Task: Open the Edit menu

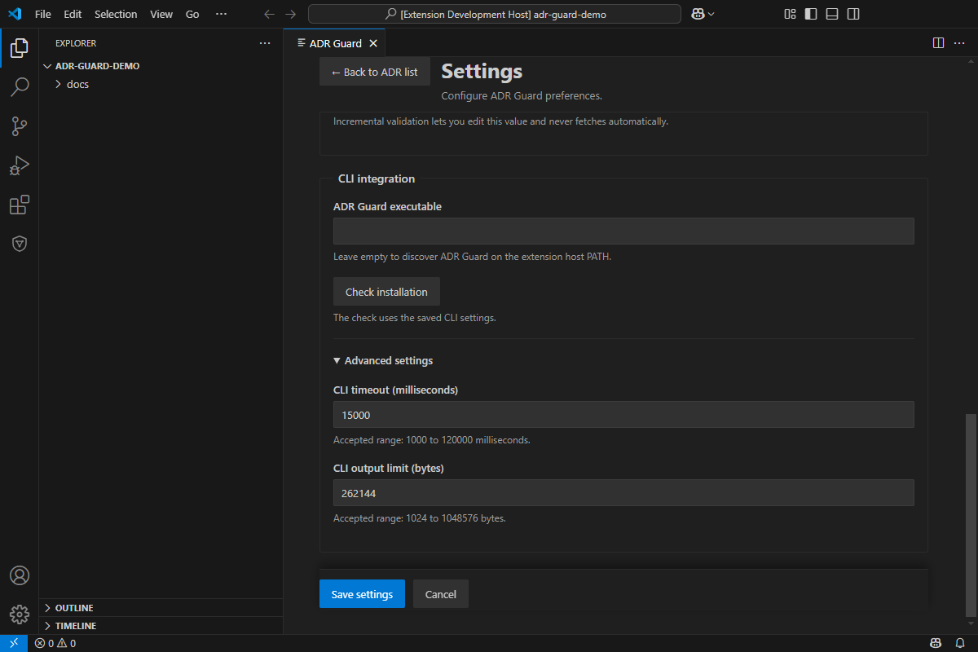Action: tap(73, 14)
